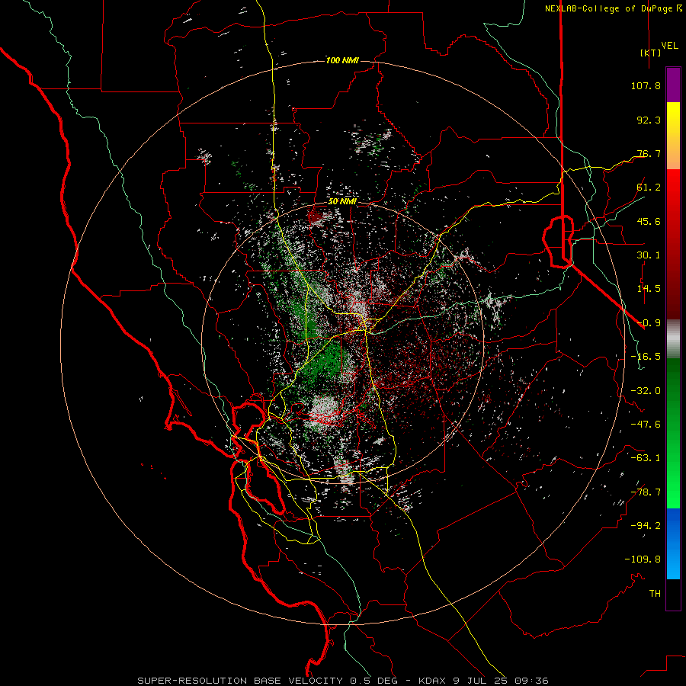Click the 61.2 velocity scale value

pos(649,188)
